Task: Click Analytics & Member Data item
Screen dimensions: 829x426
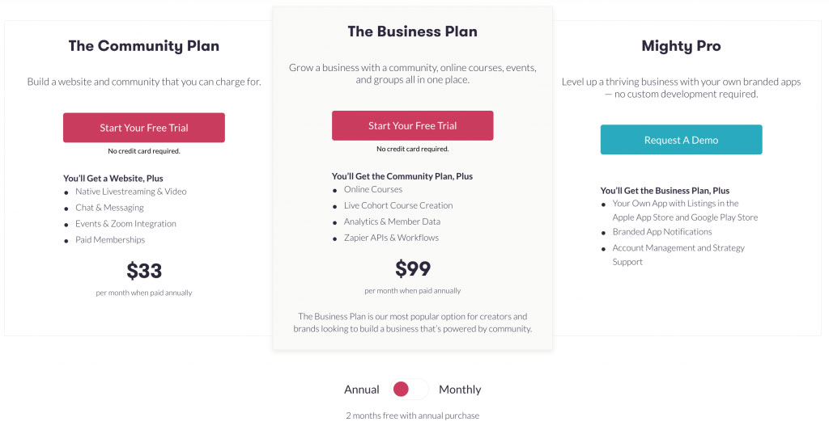Action: click(x=392, y=221)
